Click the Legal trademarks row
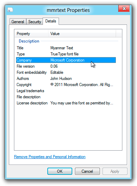This screenshot has height=186, width=137. click(66, 91)
